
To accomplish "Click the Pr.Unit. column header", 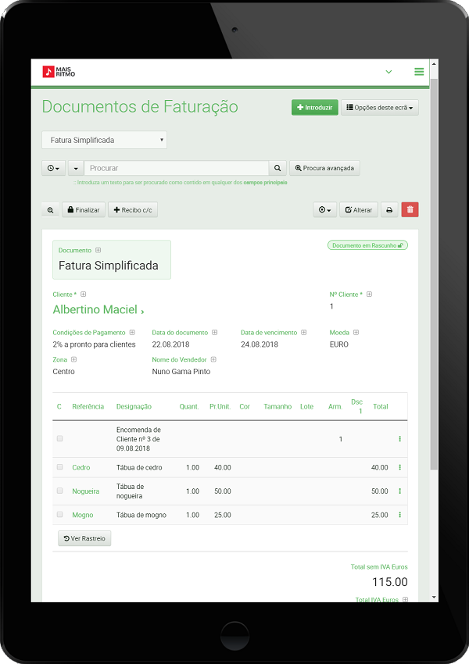I will click(220, 406).
